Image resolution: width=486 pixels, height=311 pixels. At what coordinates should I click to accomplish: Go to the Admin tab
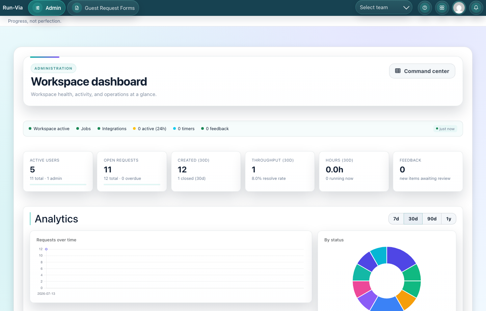coord(47,8)
